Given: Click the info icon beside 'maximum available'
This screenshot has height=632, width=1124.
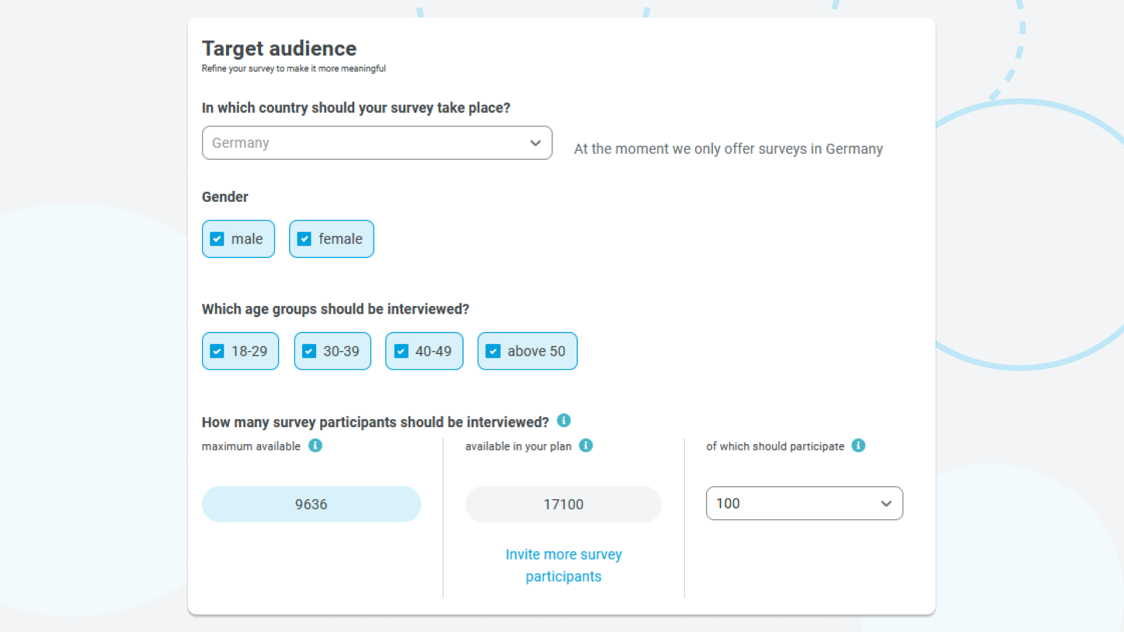Looking at the screenshot, I should [316, 446].
